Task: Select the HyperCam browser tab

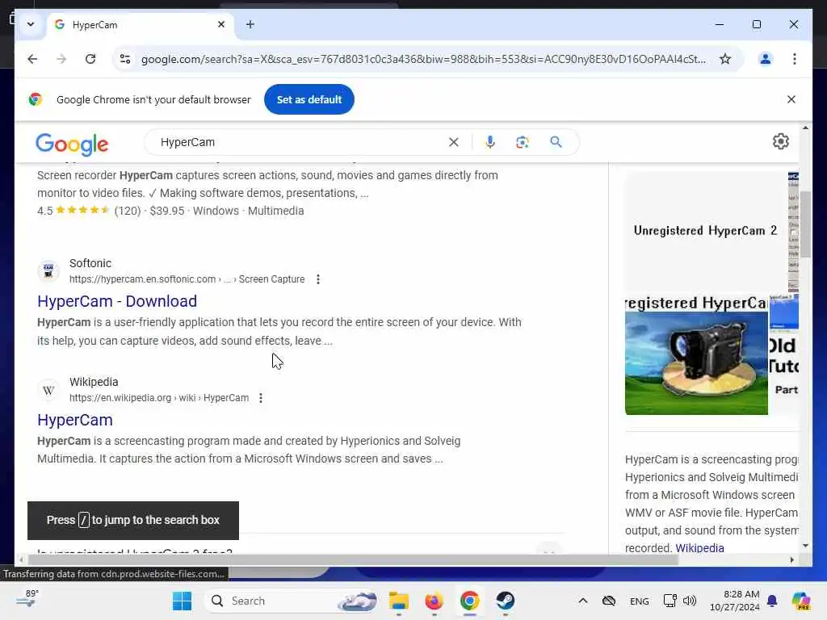Action: click(x=141, y=25)
